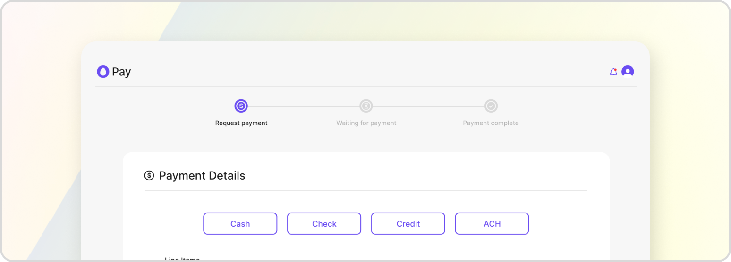Image resolution: width=731 pixels, height=262 pixels.
Task: Select Cash as payment method
Action: [x=240, y=224]
